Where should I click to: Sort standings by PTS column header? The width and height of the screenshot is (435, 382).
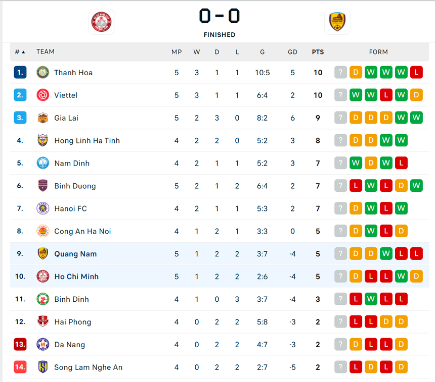(318, 52)
